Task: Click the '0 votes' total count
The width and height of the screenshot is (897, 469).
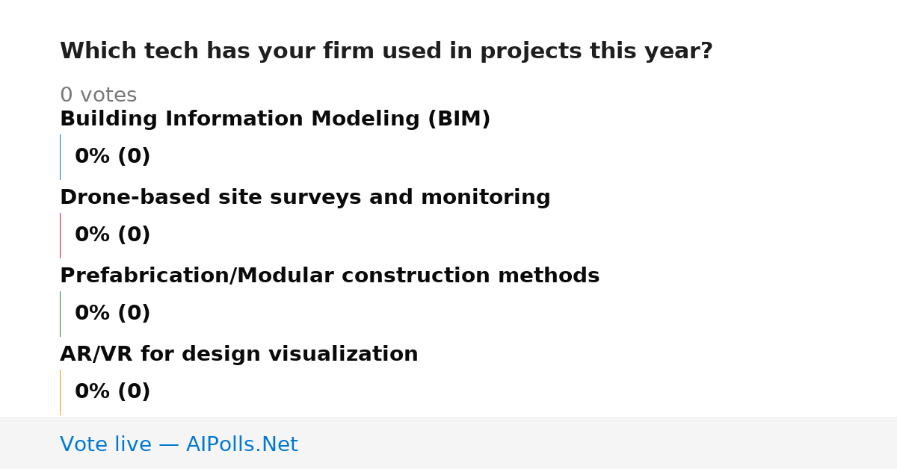Action: (98, 96)
